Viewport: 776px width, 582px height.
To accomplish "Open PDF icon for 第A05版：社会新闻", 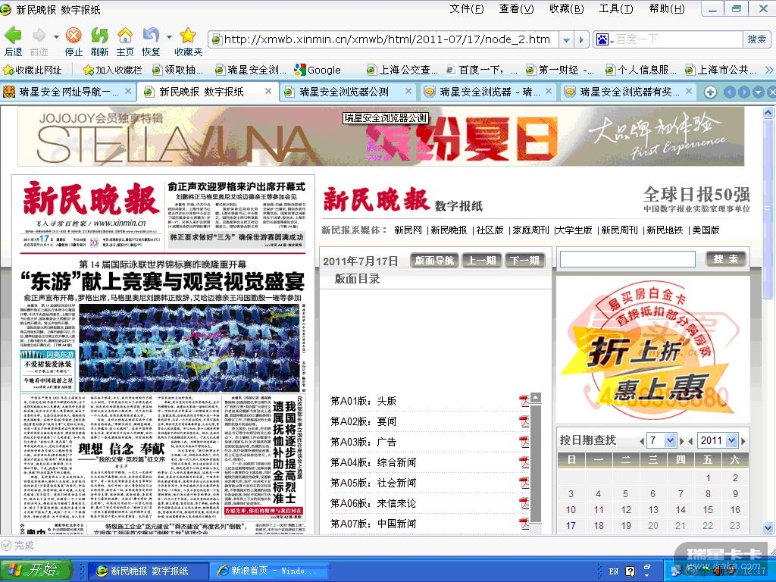I will tap(524, 483).
